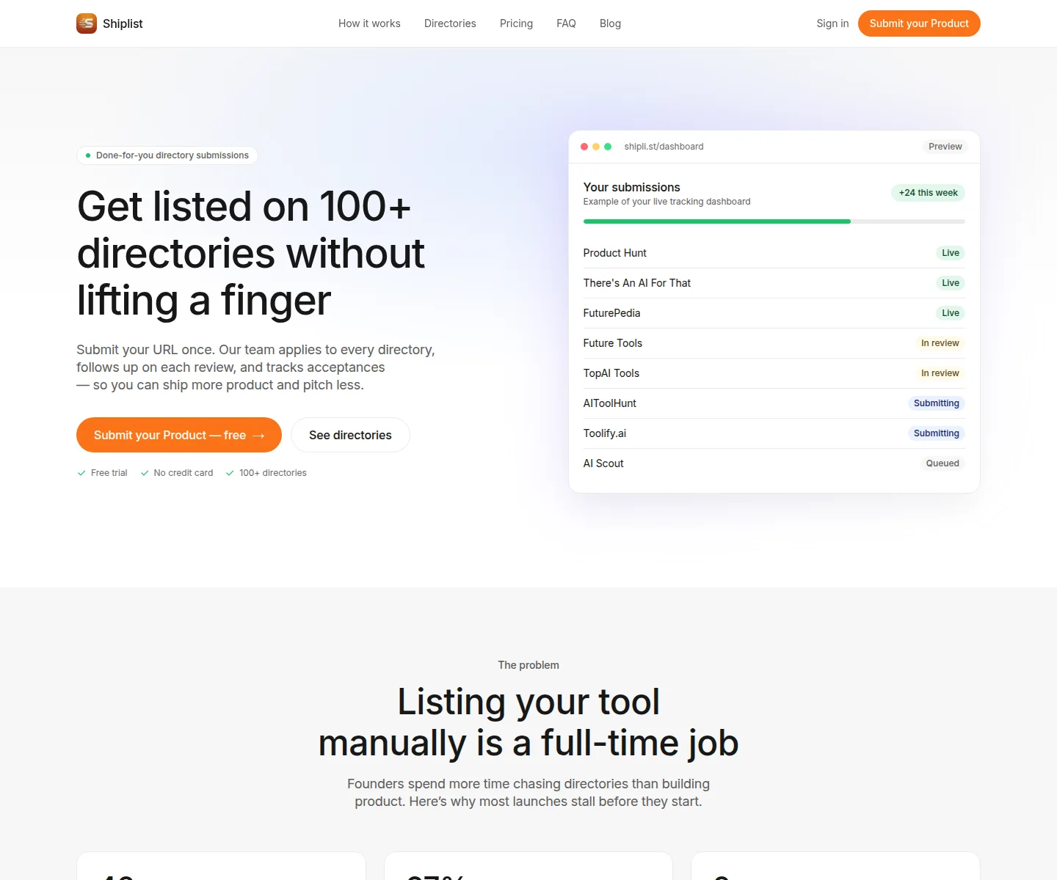Go to Directories in the nav
The width and height of the screenshot is (1057, 880).
(450, 23)
